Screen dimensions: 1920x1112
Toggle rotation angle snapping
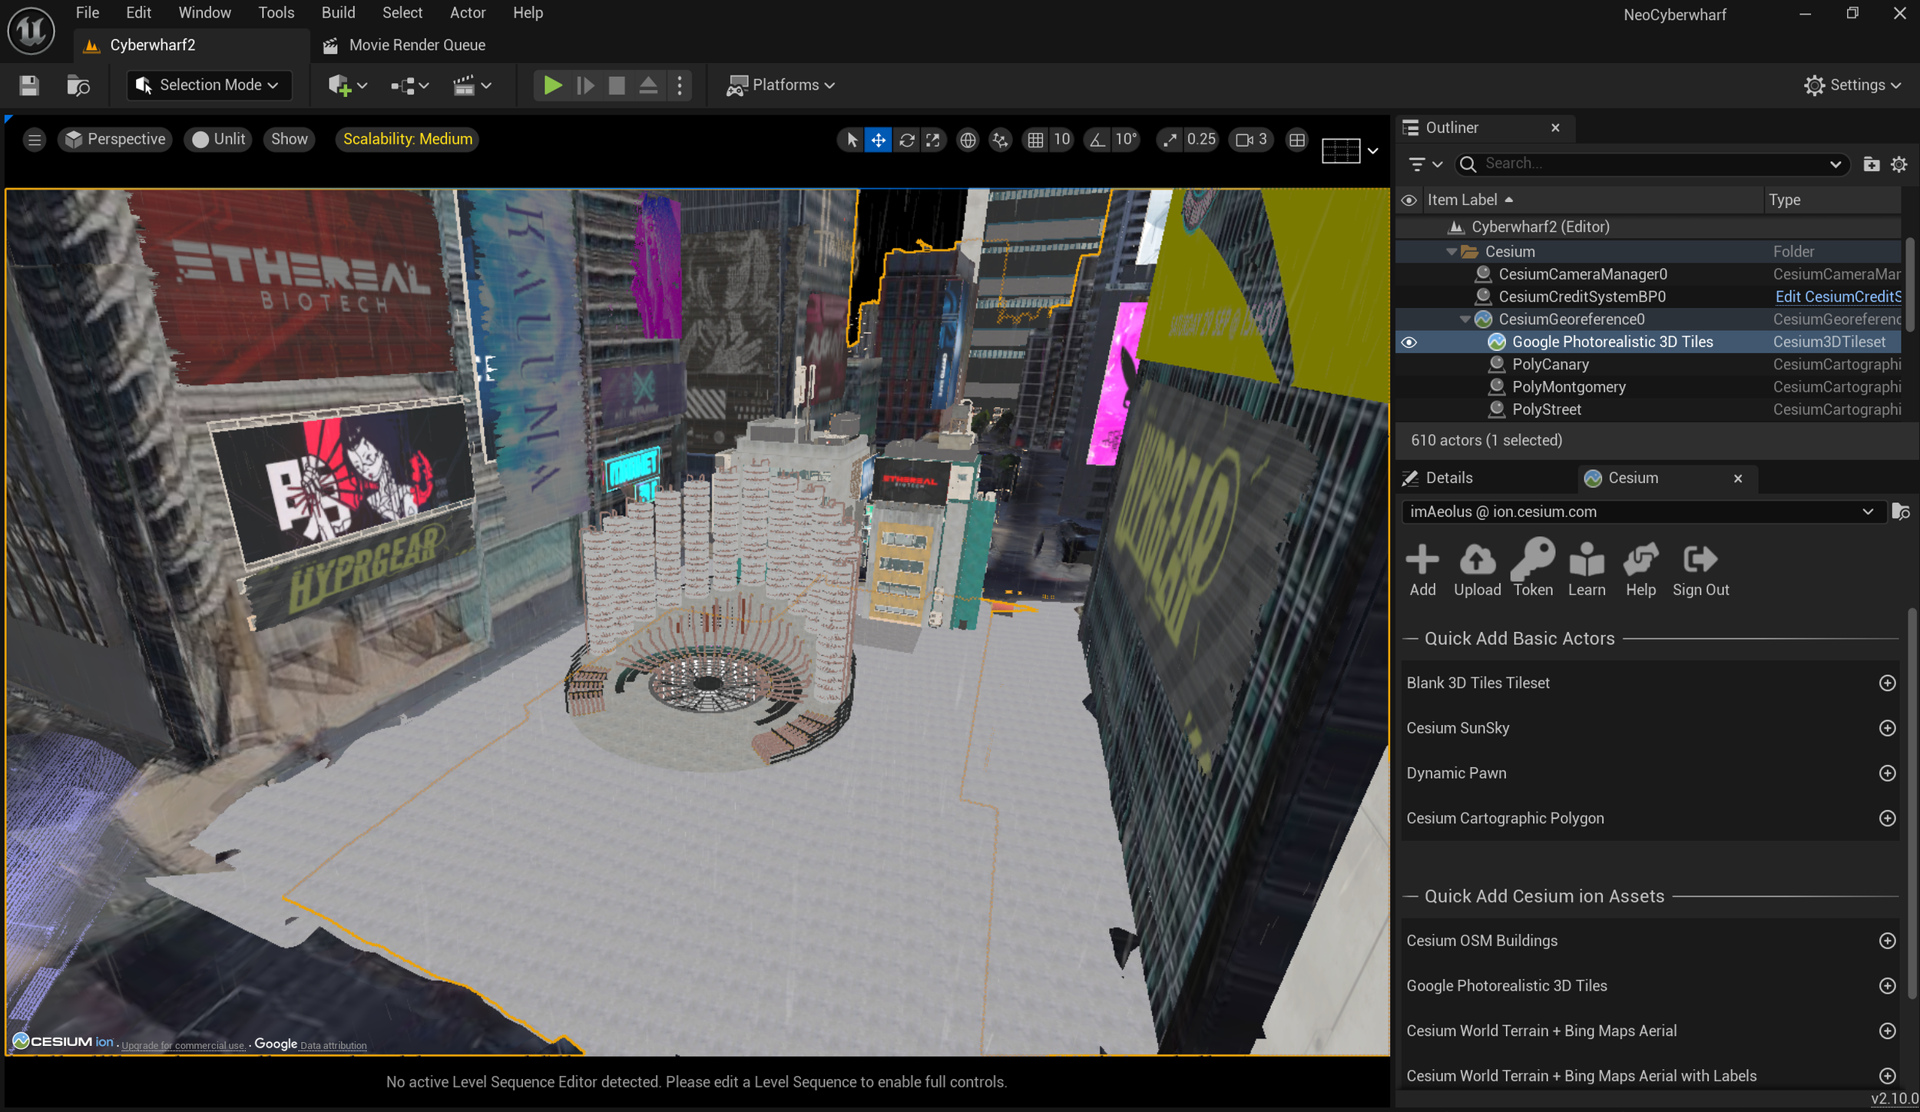[x=1097, y=140]
